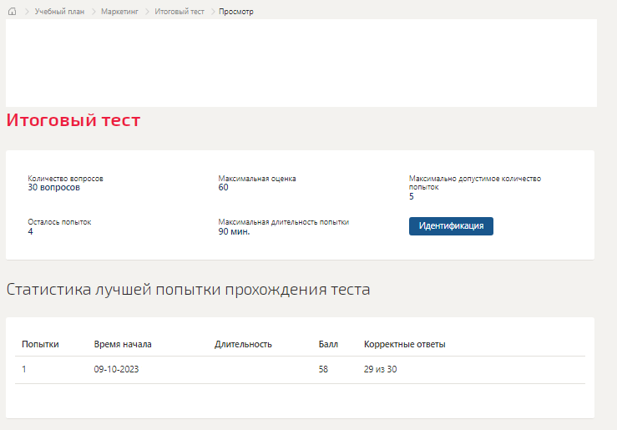Click the Идентификация button
This screenshot has height=430, width=617.
[x=451, y=226]
